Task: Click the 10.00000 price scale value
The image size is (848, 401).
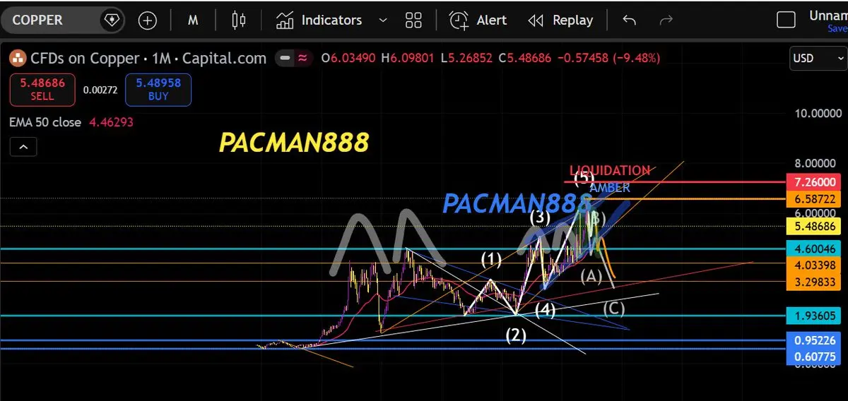Action: pos(818,113)
